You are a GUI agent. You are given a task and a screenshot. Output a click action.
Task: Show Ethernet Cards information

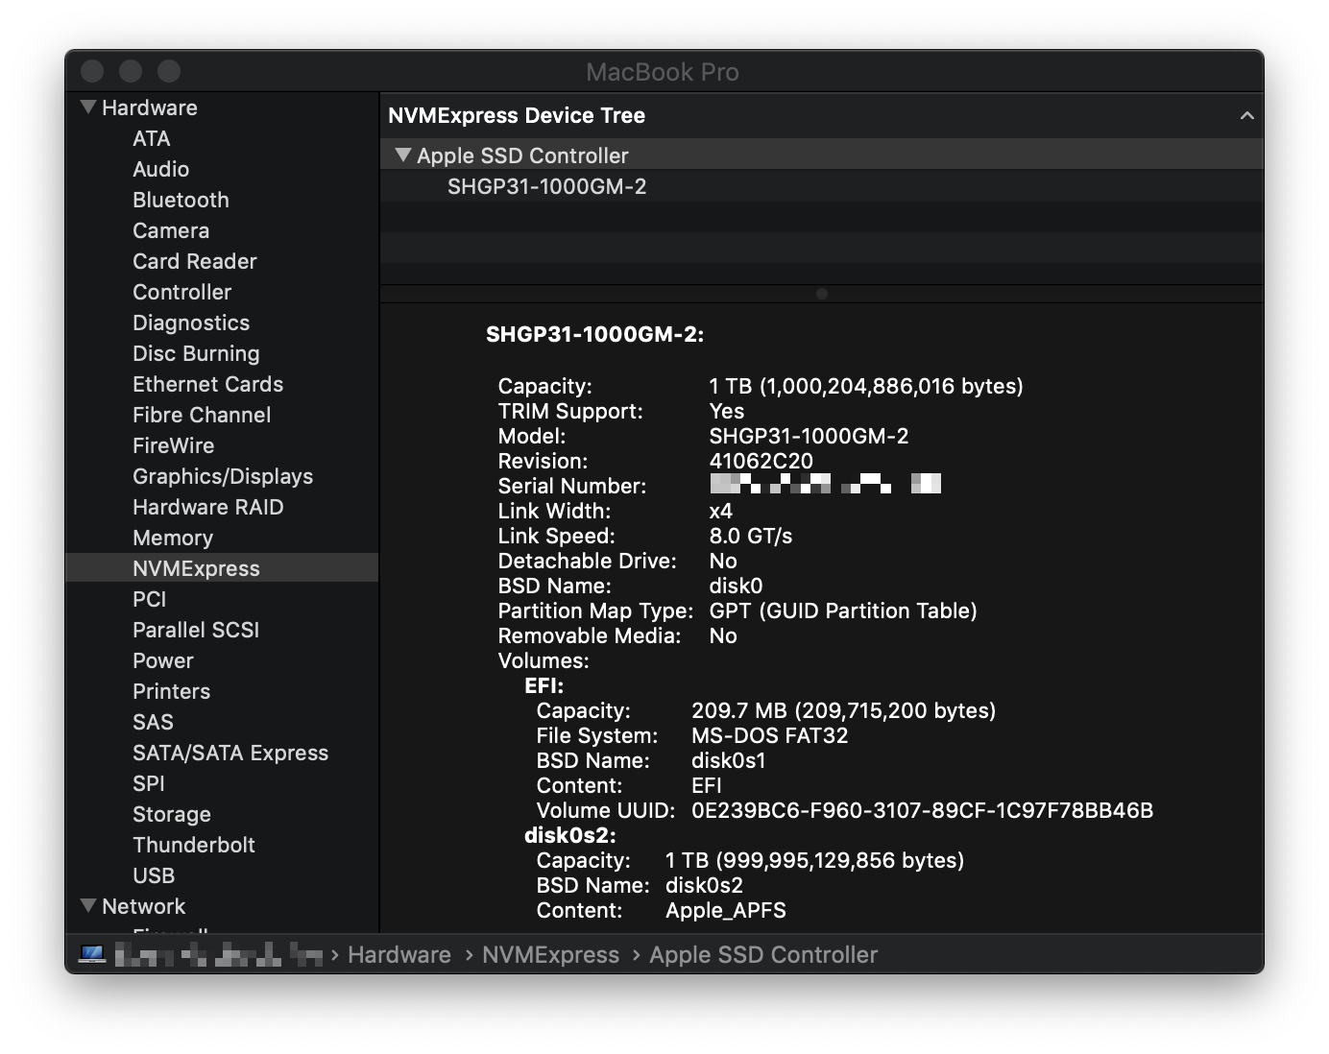(207, 384)
